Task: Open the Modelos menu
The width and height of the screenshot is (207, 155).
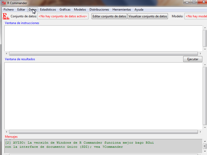Action: tap(80, 10)
